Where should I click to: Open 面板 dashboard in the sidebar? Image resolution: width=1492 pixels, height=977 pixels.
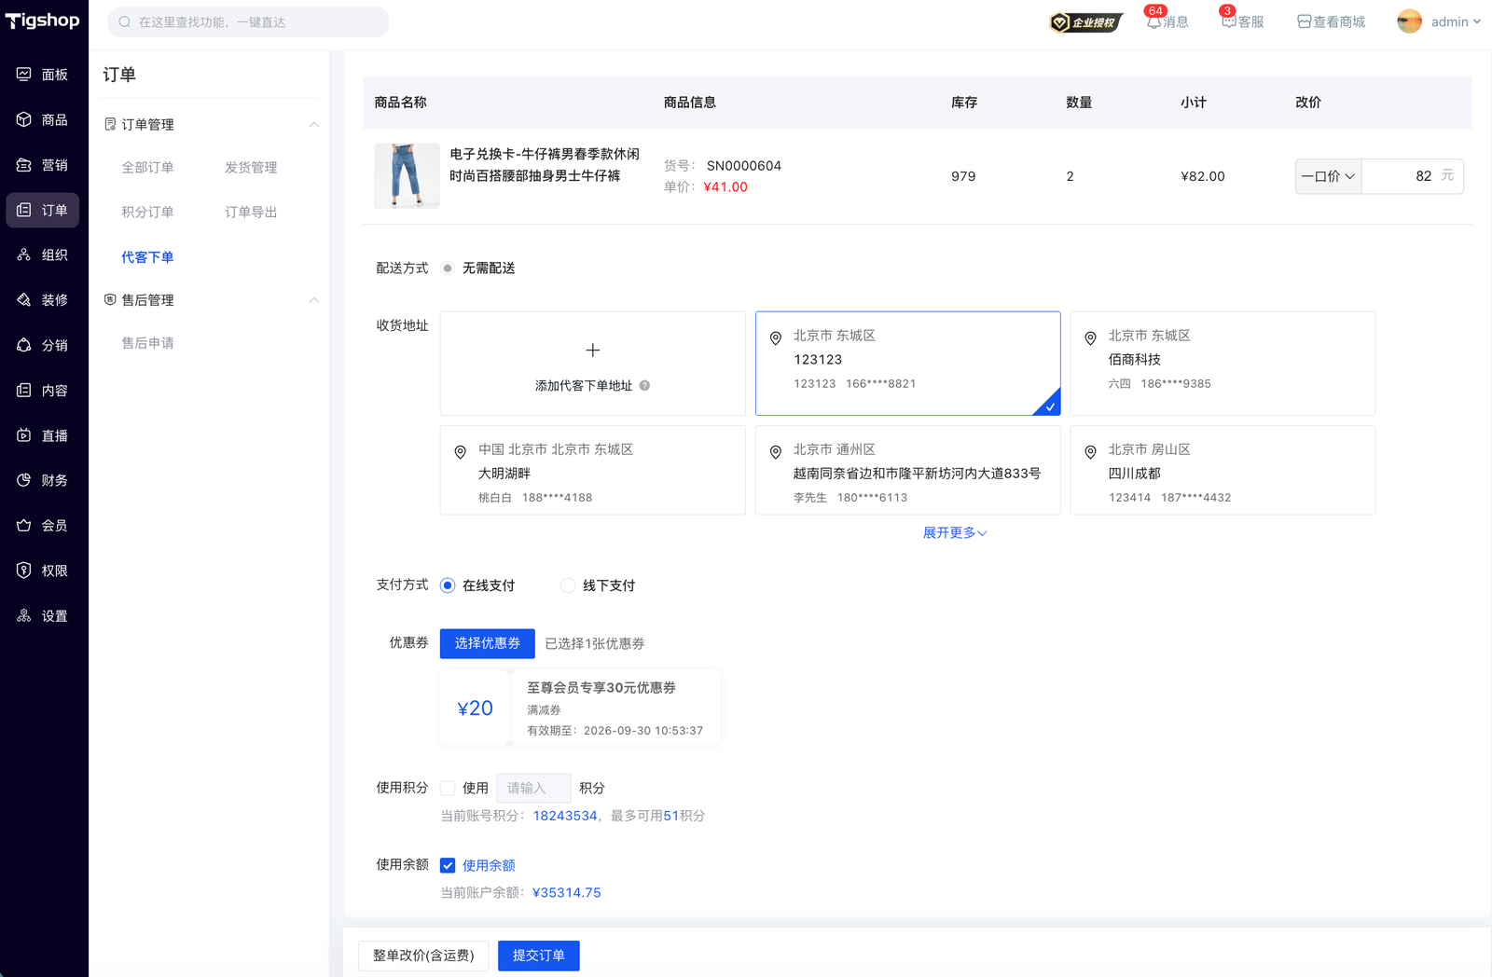click(x=43, y=75)
